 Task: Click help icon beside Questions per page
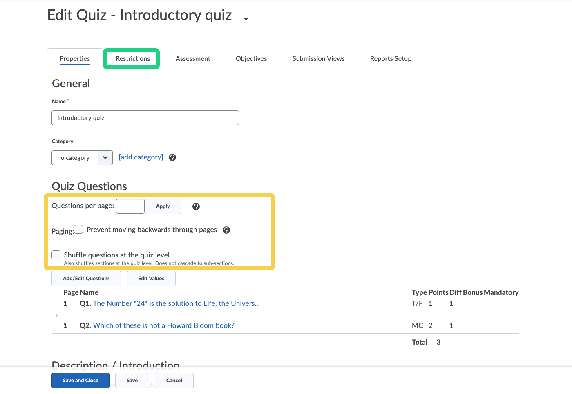pos(196,206)
